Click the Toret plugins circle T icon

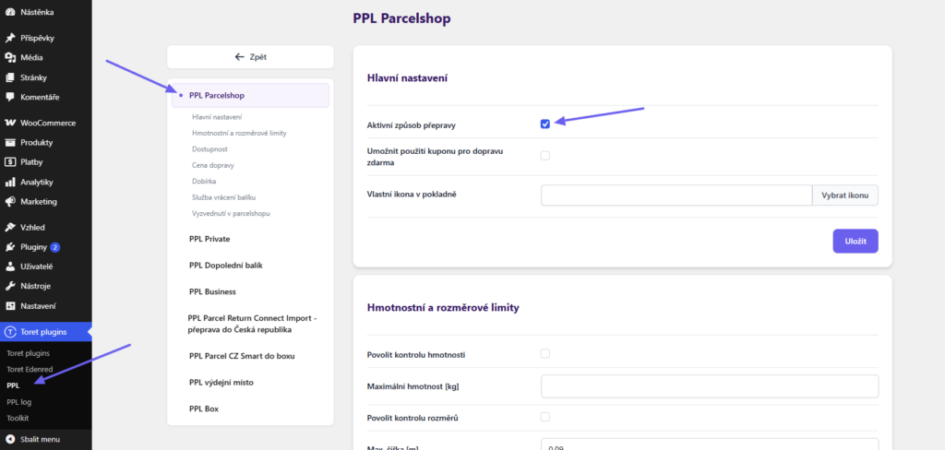click(x=9, y=332)
